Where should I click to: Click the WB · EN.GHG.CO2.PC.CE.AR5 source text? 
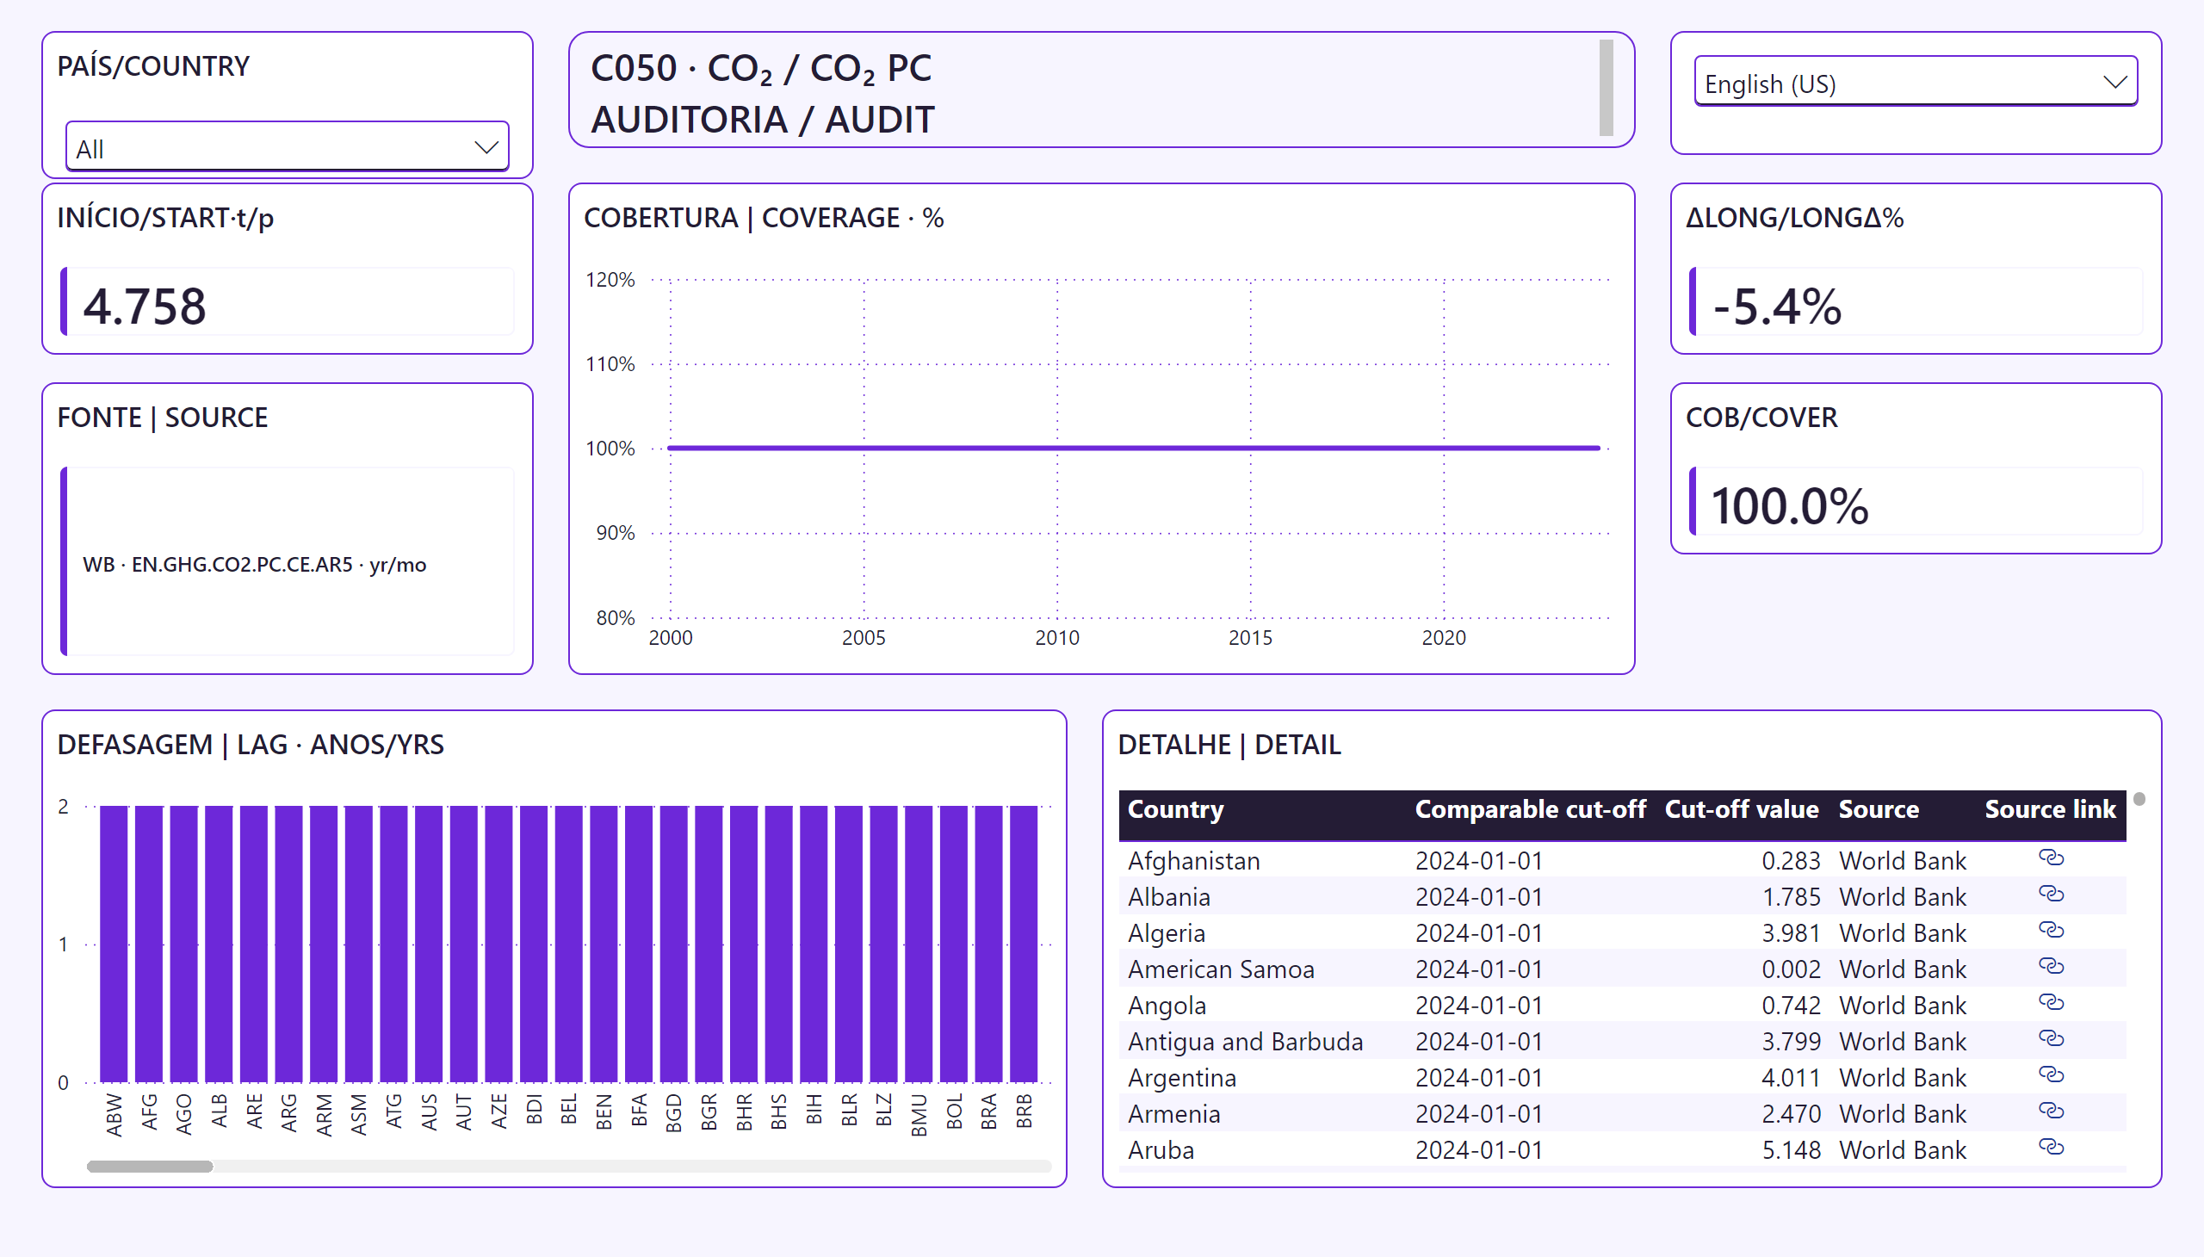[x=254, y=565]
